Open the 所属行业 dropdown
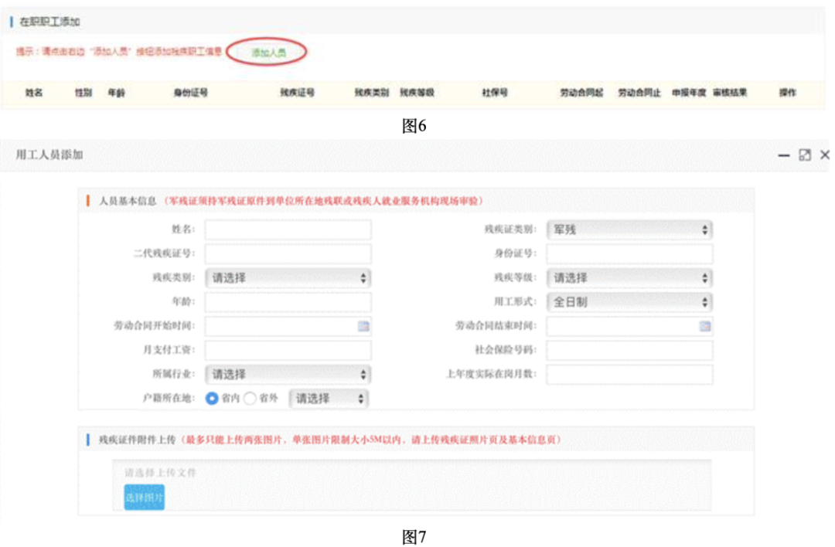The image size is (835, 547). pos(288,374)
